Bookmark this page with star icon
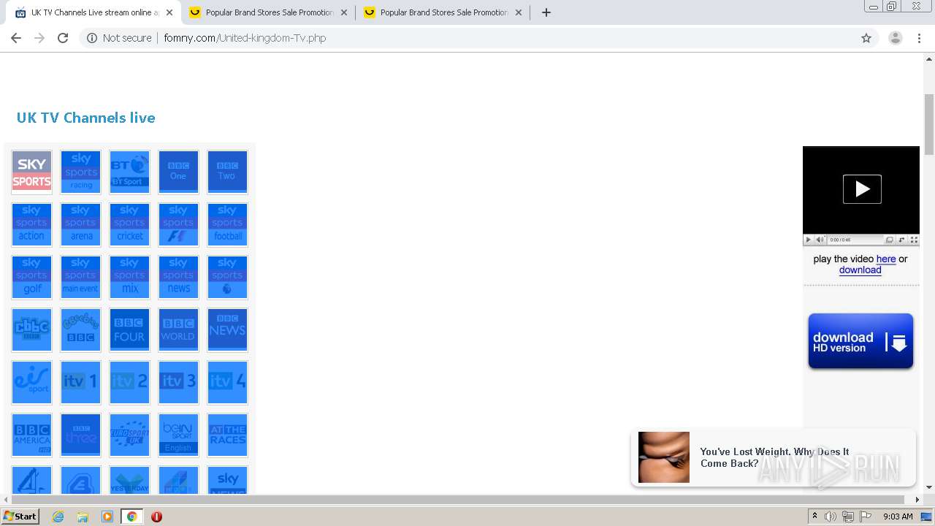Viewport: 935px width, 526px height. (x=866, y=38)
